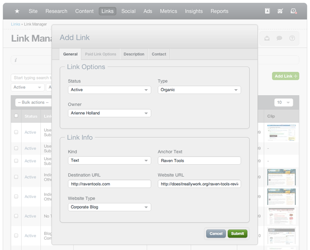Open the Ads menu
310x250 pixels.
148,11
